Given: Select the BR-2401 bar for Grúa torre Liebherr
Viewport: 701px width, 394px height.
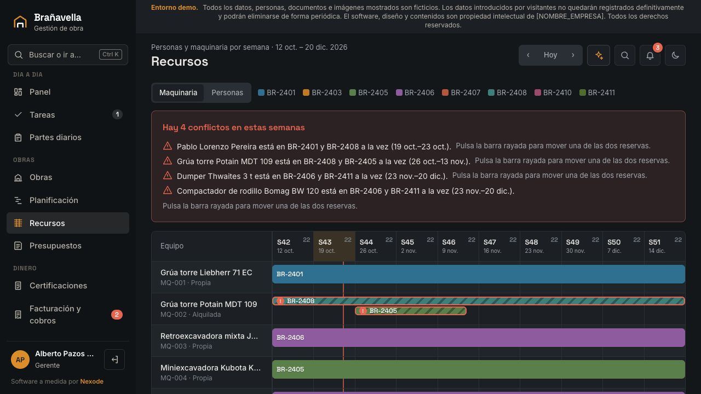Looking at the screenshot, I should (479, 274).
